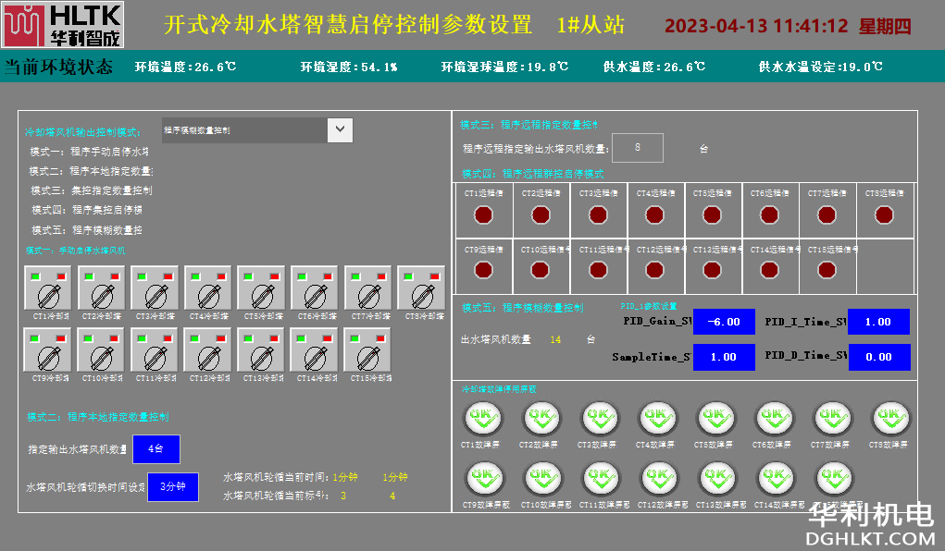Open the fan output control mode dropdown arrow
This screenshot has width=945, height=551.
(340, 130)
